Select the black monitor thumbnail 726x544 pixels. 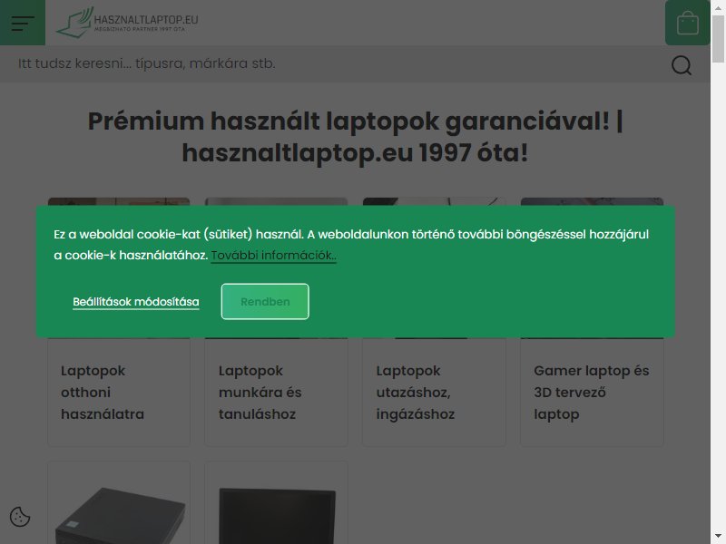tap(277, 515)
